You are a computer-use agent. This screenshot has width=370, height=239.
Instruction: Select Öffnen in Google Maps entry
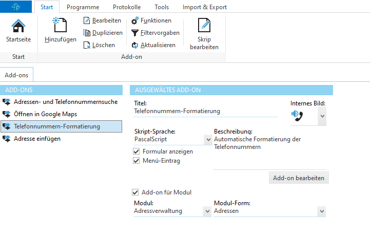(x=62, y=114)
